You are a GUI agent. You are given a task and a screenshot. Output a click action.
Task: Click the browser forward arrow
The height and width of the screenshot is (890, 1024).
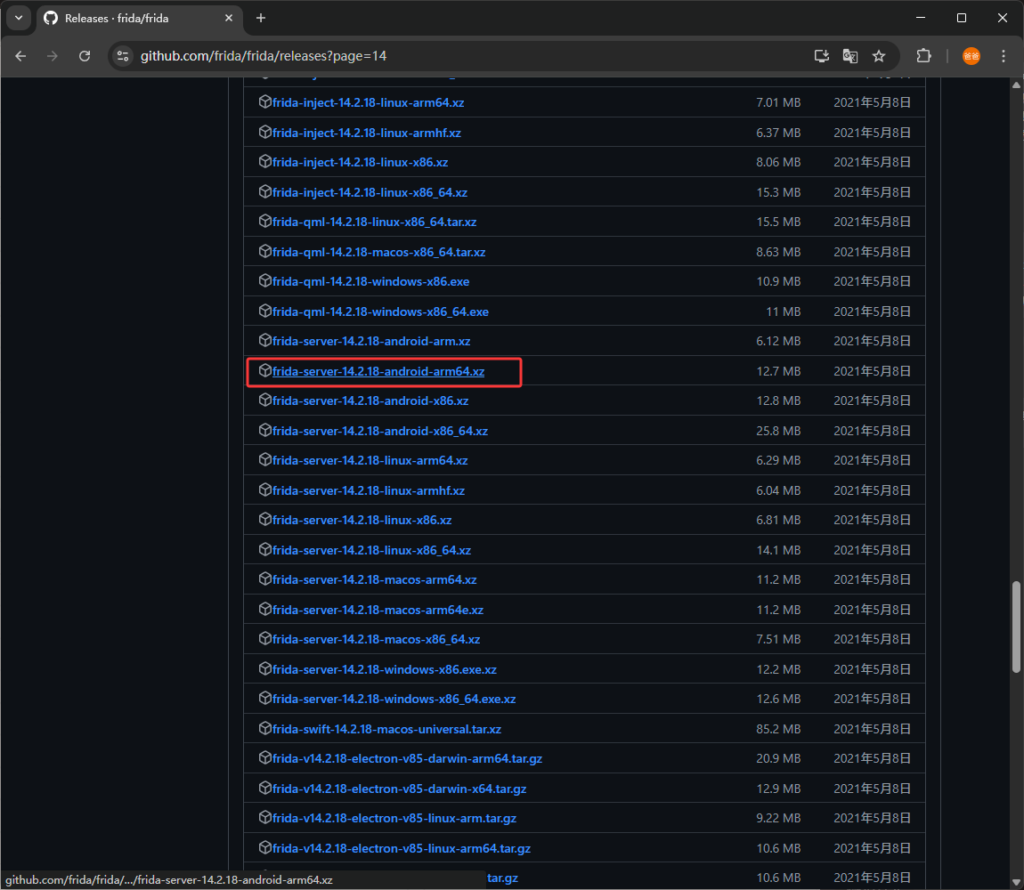(x=53, y=56)
